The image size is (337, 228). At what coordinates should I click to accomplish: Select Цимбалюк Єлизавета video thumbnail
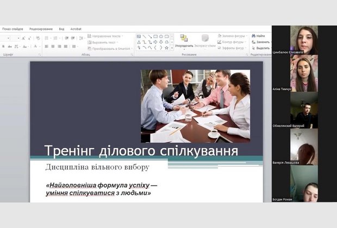pos(304,40)
